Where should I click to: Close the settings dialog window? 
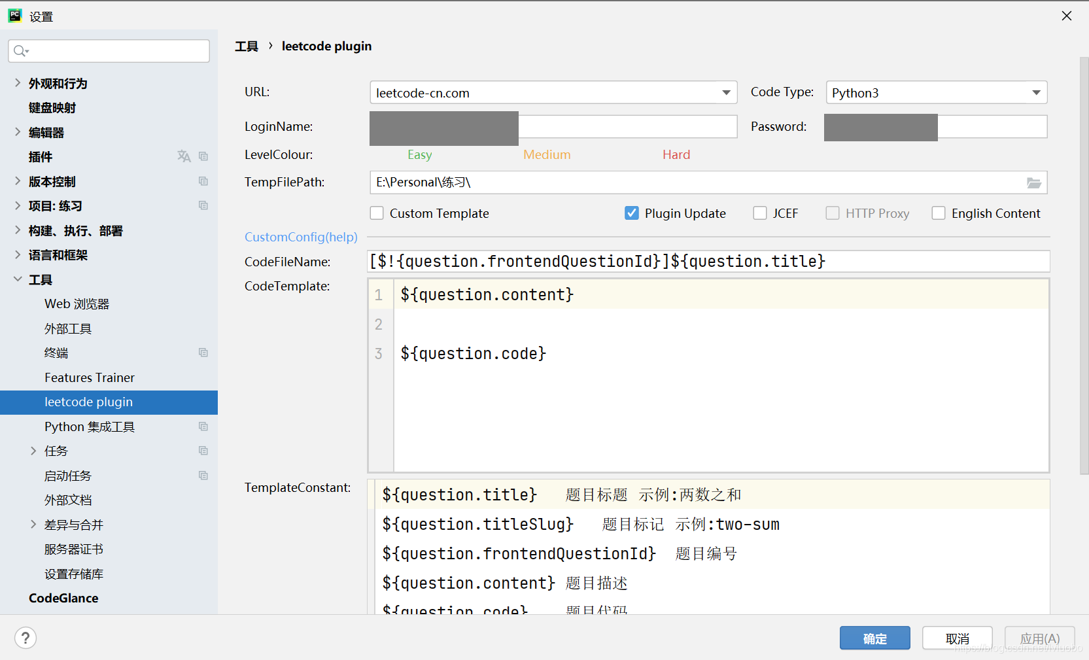click(1067, 16)
